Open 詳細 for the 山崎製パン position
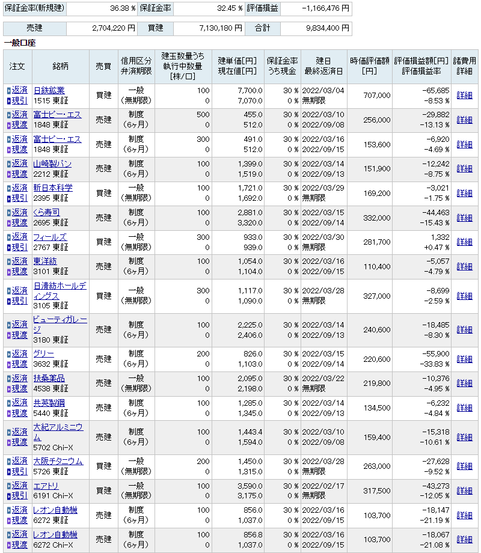The width and height of the screenshot is (481, 553). click(x=464, y=168)
